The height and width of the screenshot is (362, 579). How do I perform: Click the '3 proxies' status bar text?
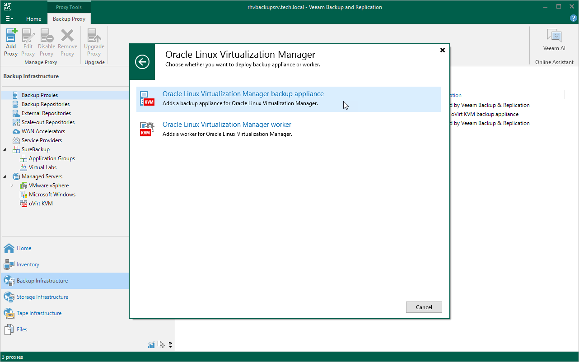(13, 357)
